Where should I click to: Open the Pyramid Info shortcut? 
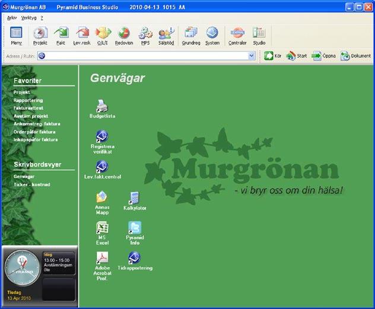(x=135, y=233)
